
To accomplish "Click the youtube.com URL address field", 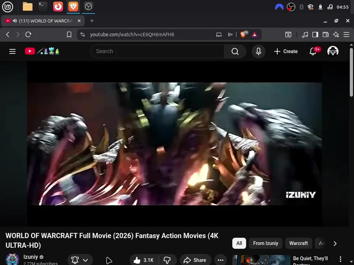I will pos(132,35).
